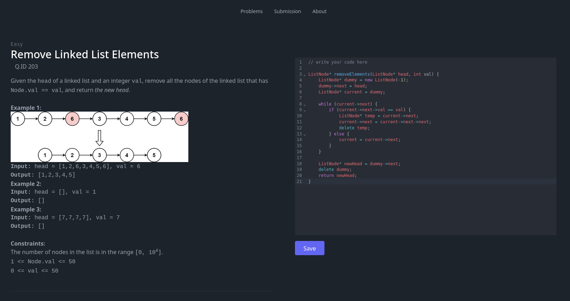Place cursor on the 'write your code here' comment
Image resolution: width=570 pixels, height=301 pixels.
click(x=338, y=62)
